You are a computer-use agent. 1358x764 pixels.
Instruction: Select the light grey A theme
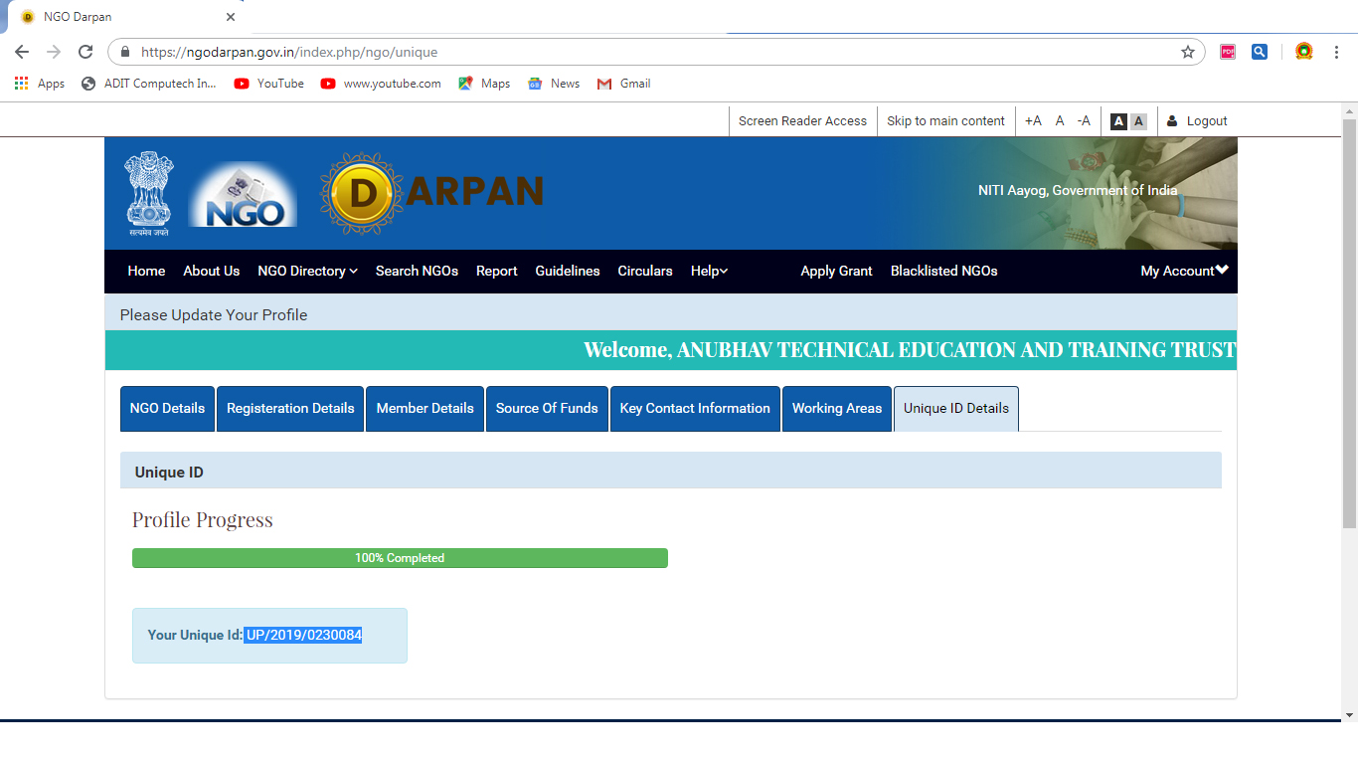(1138, 121)
